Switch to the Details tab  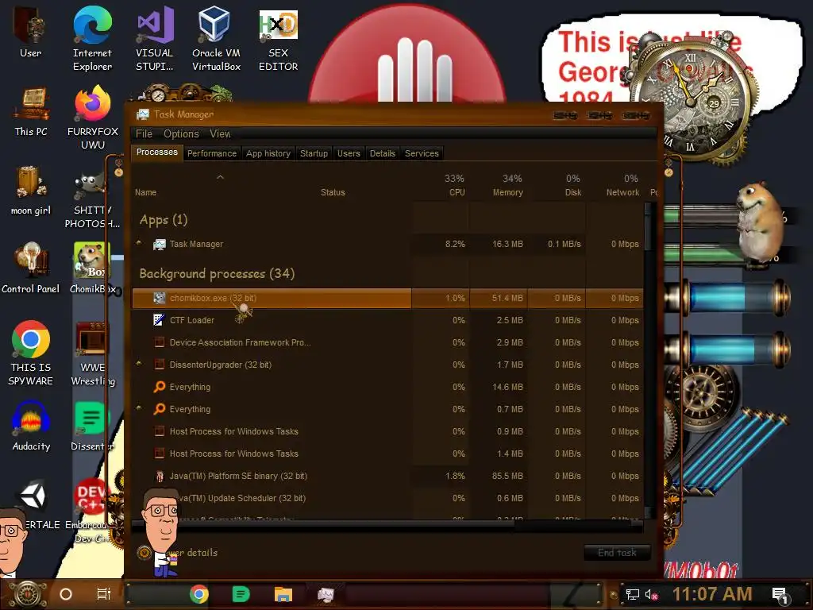click(x=382, y=153)
